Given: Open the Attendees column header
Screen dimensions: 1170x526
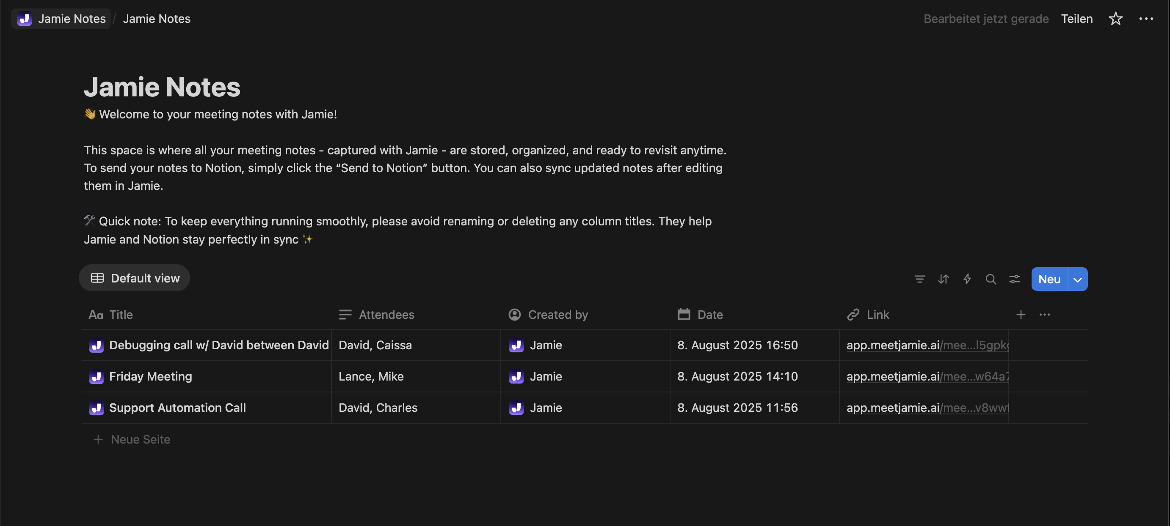Looking at the screenshot, I should [416, 315].
